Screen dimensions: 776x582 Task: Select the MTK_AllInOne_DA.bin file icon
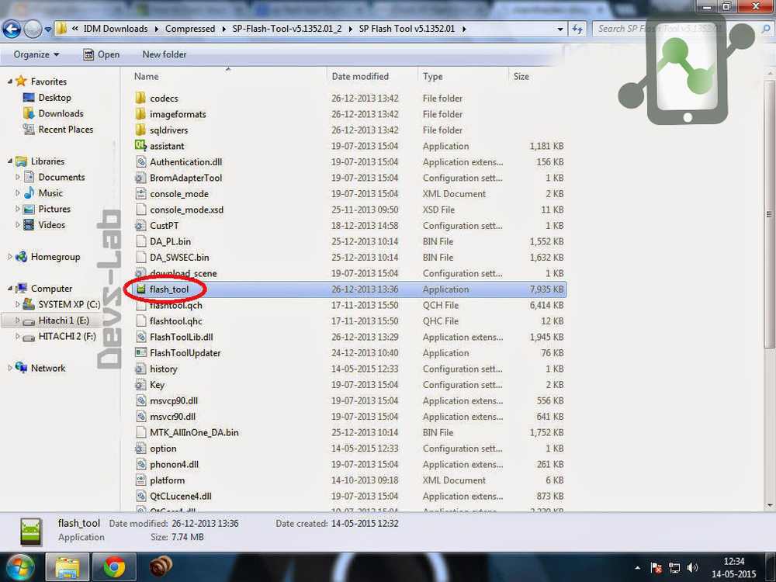coord(141,432)
